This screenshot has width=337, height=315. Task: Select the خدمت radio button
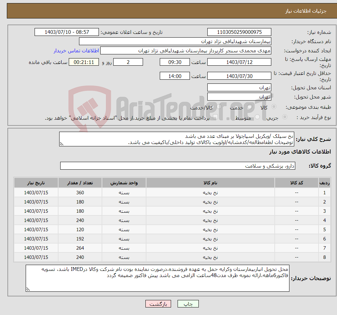click(x=250, y=107)
